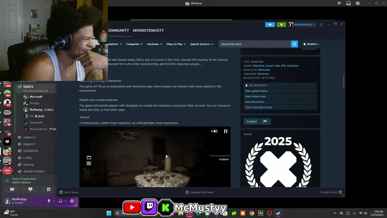Edit GOATS channel status pencil

point(46,91)
